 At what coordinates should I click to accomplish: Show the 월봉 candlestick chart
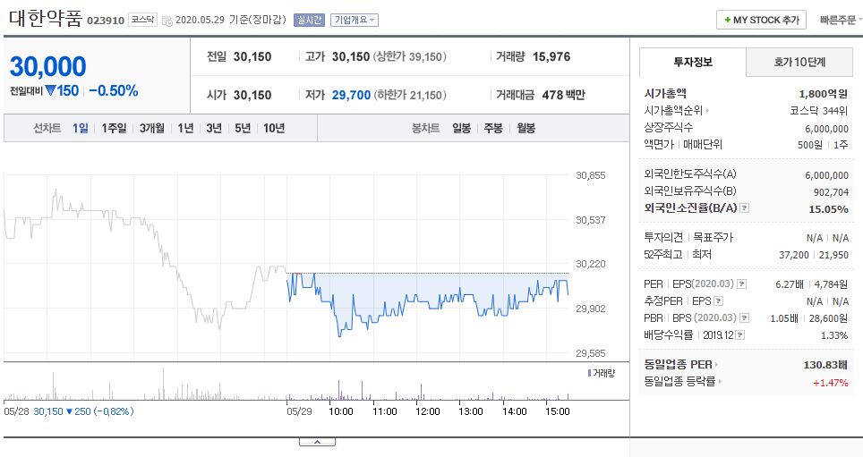[525, 128]
